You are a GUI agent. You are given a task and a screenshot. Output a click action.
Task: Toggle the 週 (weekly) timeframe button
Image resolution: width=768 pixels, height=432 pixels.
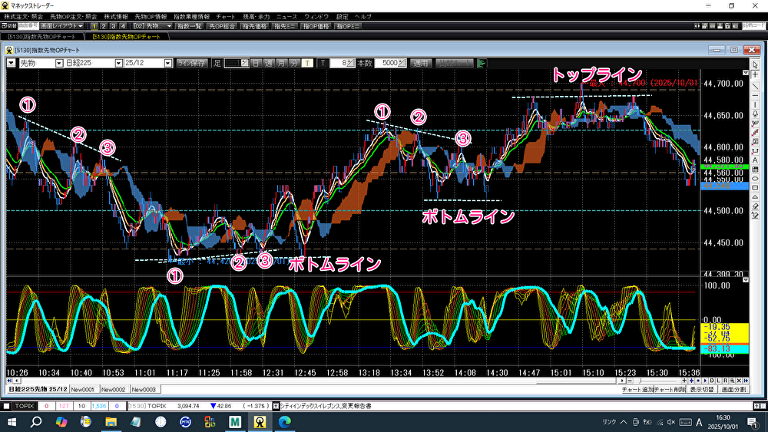click(268, 64)
